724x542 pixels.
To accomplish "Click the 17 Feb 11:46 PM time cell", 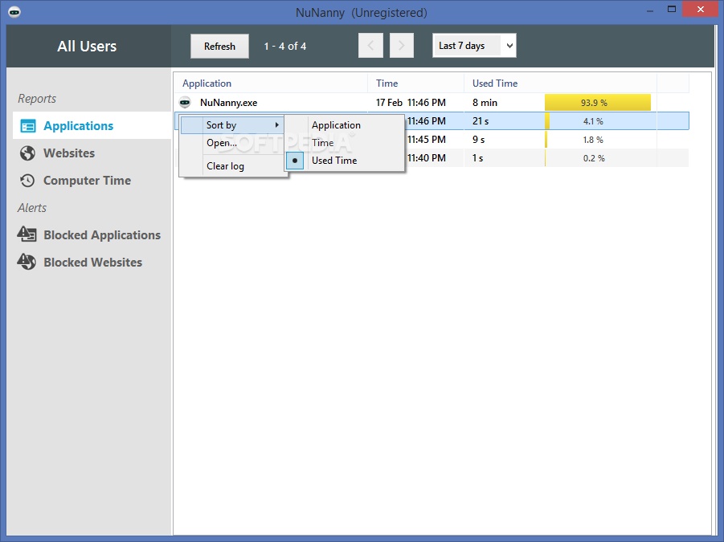I will click(x=411, y=103).
